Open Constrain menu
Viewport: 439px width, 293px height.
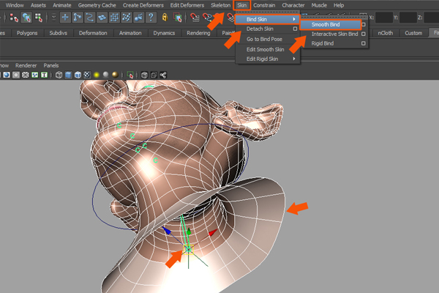pos(264,5)
